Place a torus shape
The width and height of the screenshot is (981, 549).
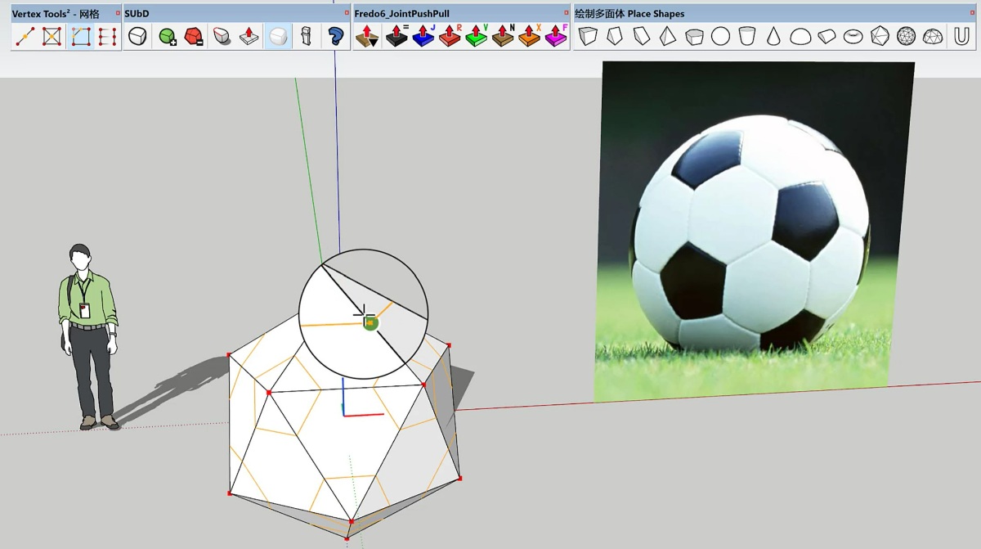(x=853, y=36)
